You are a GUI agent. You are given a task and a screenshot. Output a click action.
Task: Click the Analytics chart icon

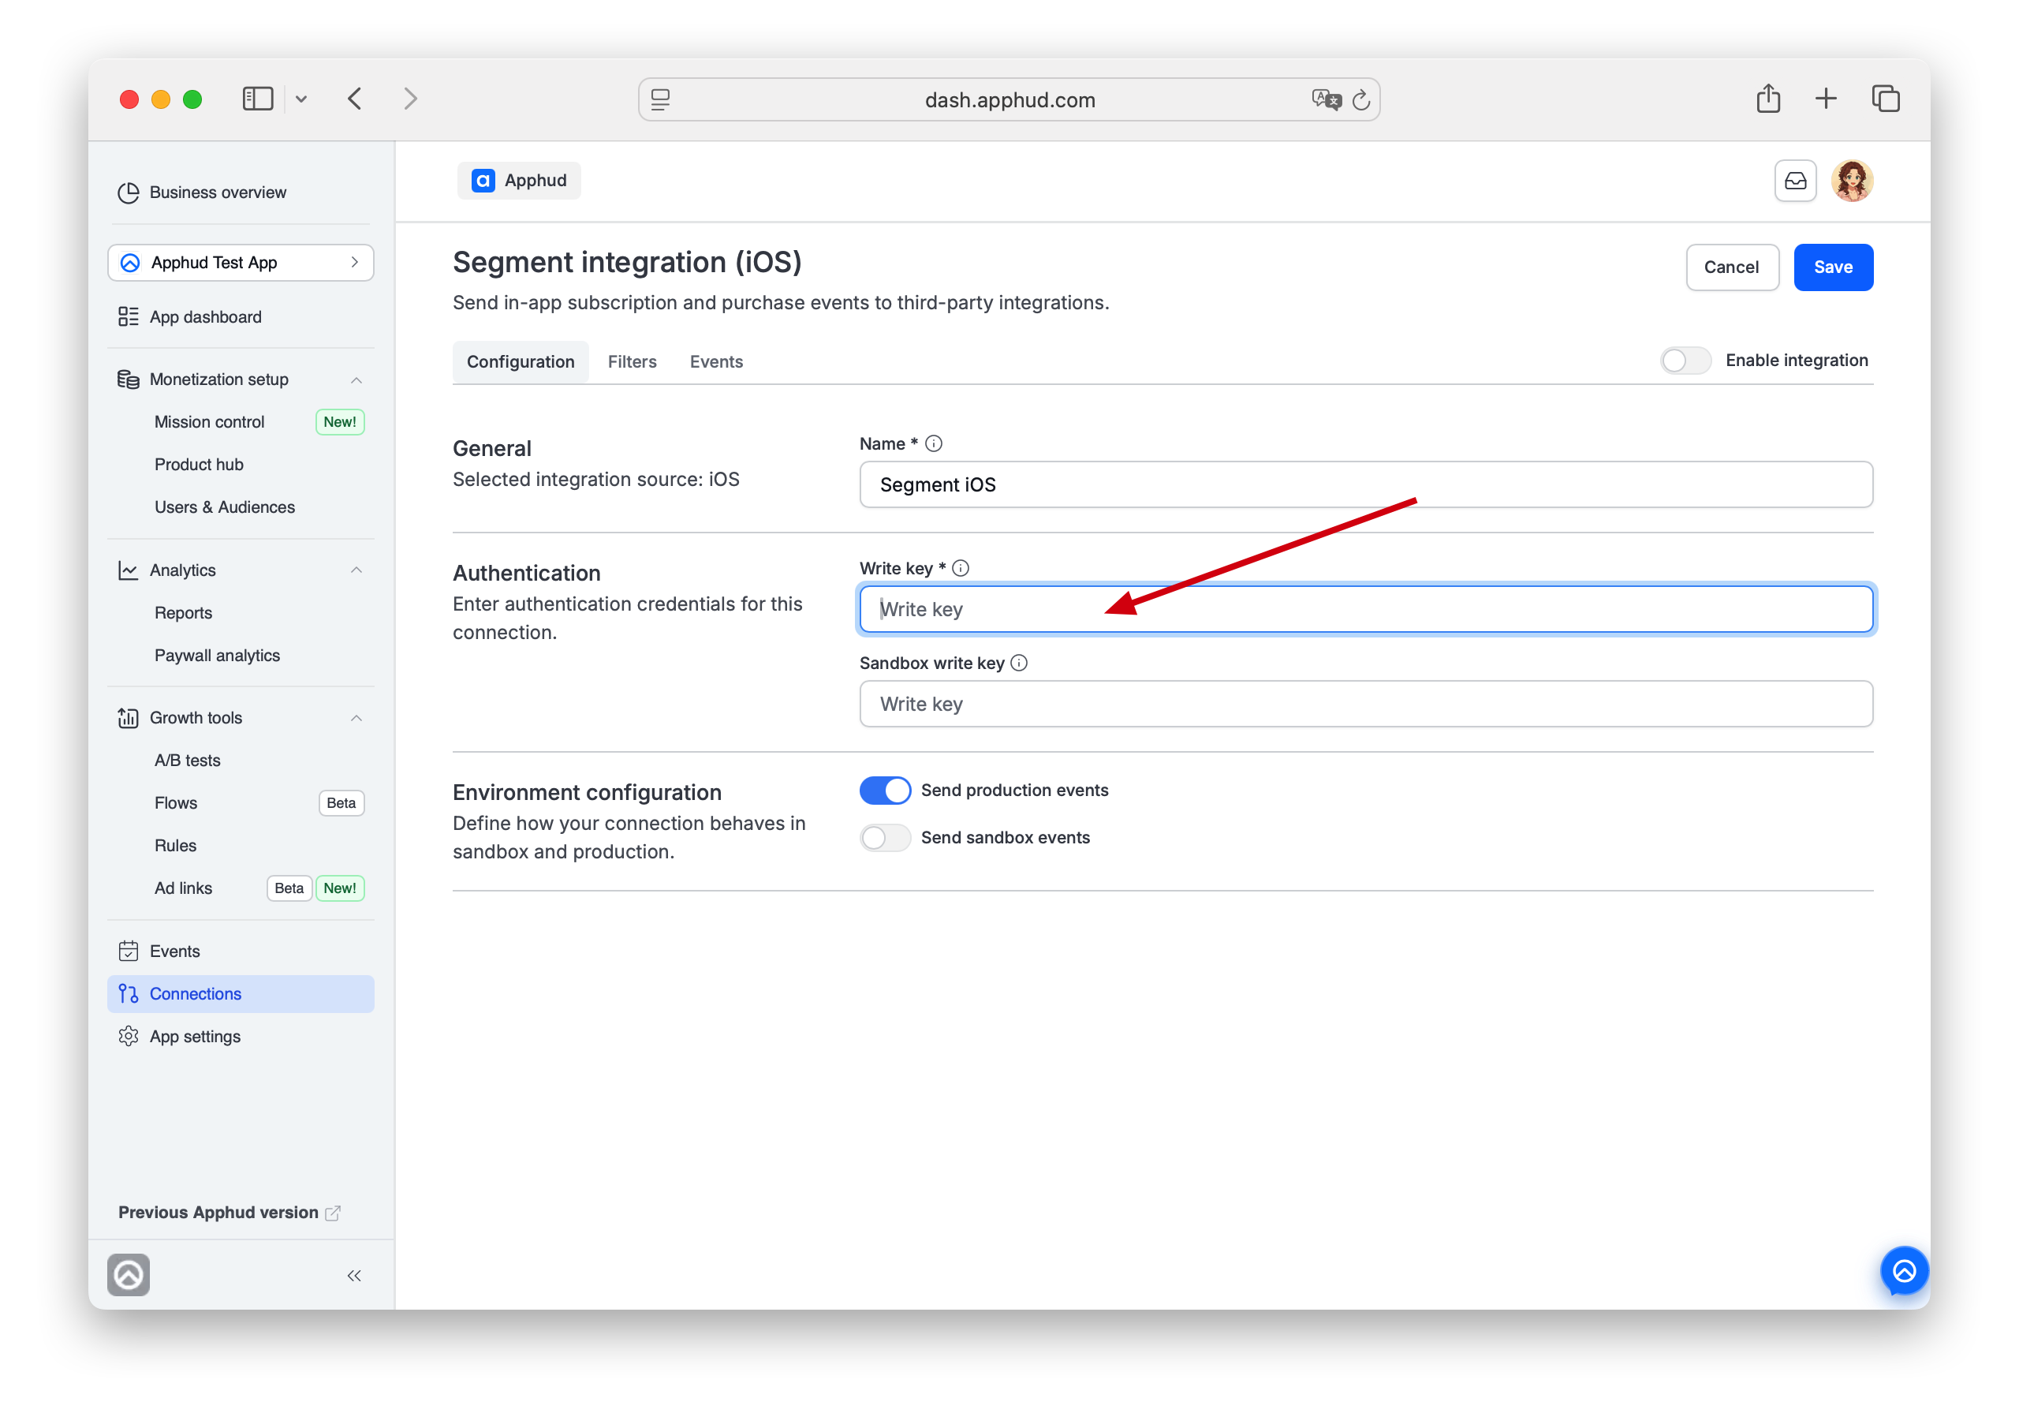[x=129, y=570]
